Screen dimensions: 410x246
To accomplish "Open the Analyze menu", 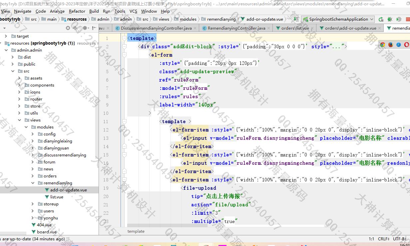I will 57,11.
